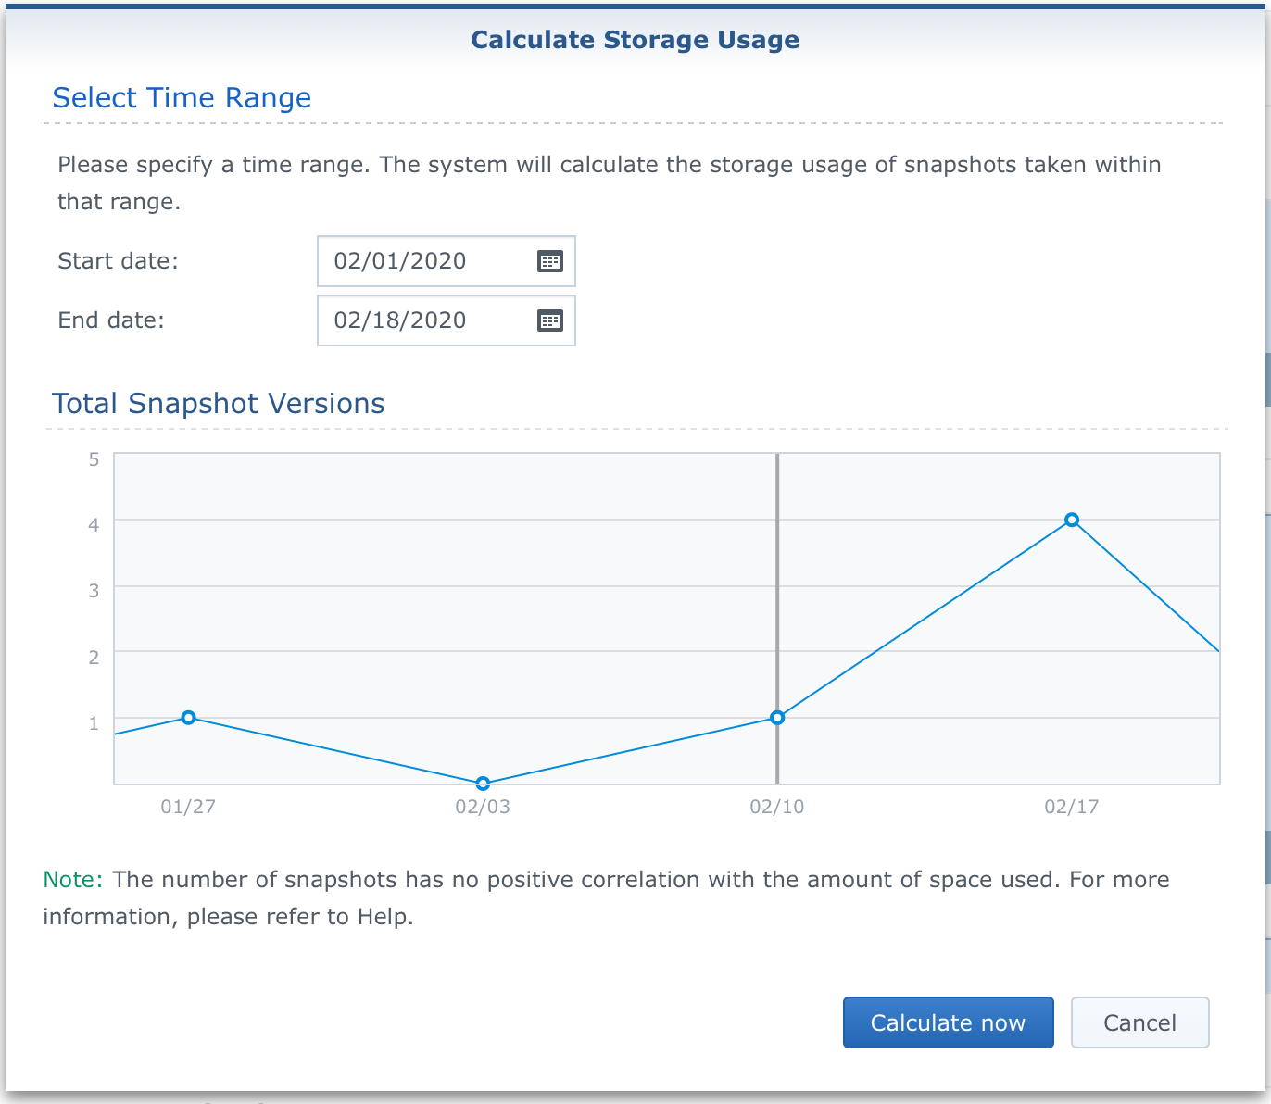This screenshot has height=1104, width=1271.
Task: Open calendar picker for End date
Action: coord(550,320)
